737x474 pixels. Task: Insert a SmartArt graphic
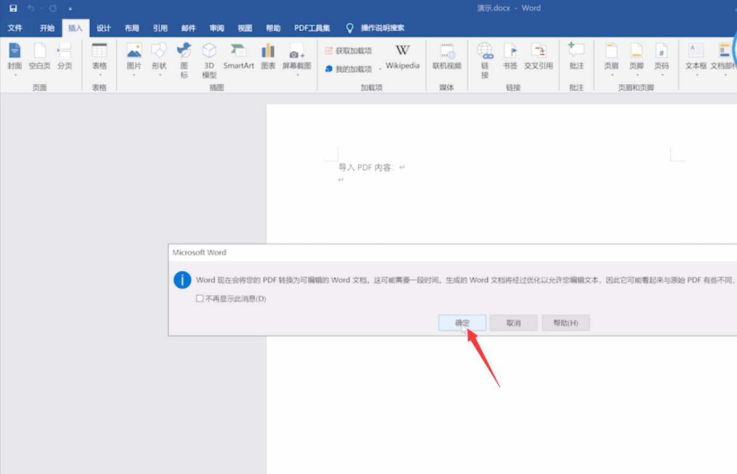click(x=239, y=56)
